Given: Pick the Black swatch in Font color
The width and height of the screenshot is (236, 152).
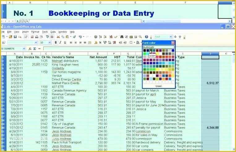Looking at the screenshot, I should click(145, 51).
